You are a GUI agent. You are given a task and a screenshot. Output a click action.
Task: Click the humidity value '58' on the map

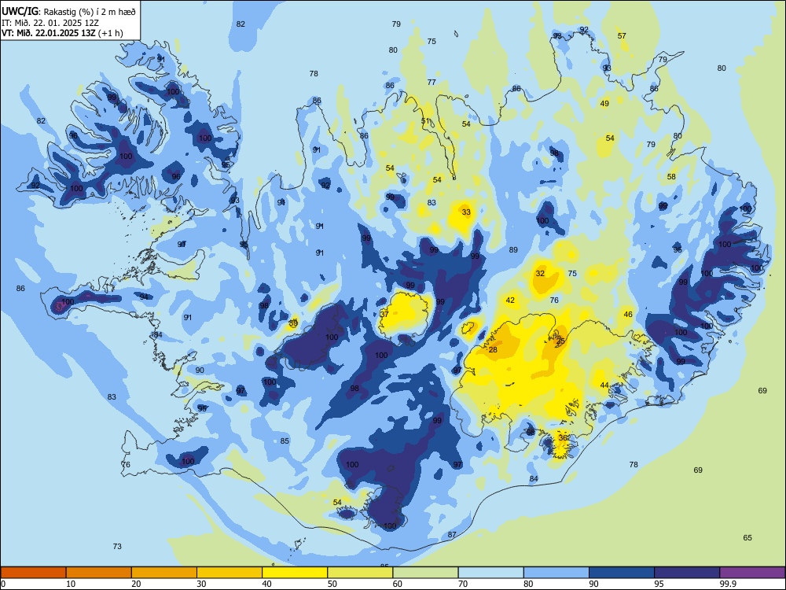[671, 176]
